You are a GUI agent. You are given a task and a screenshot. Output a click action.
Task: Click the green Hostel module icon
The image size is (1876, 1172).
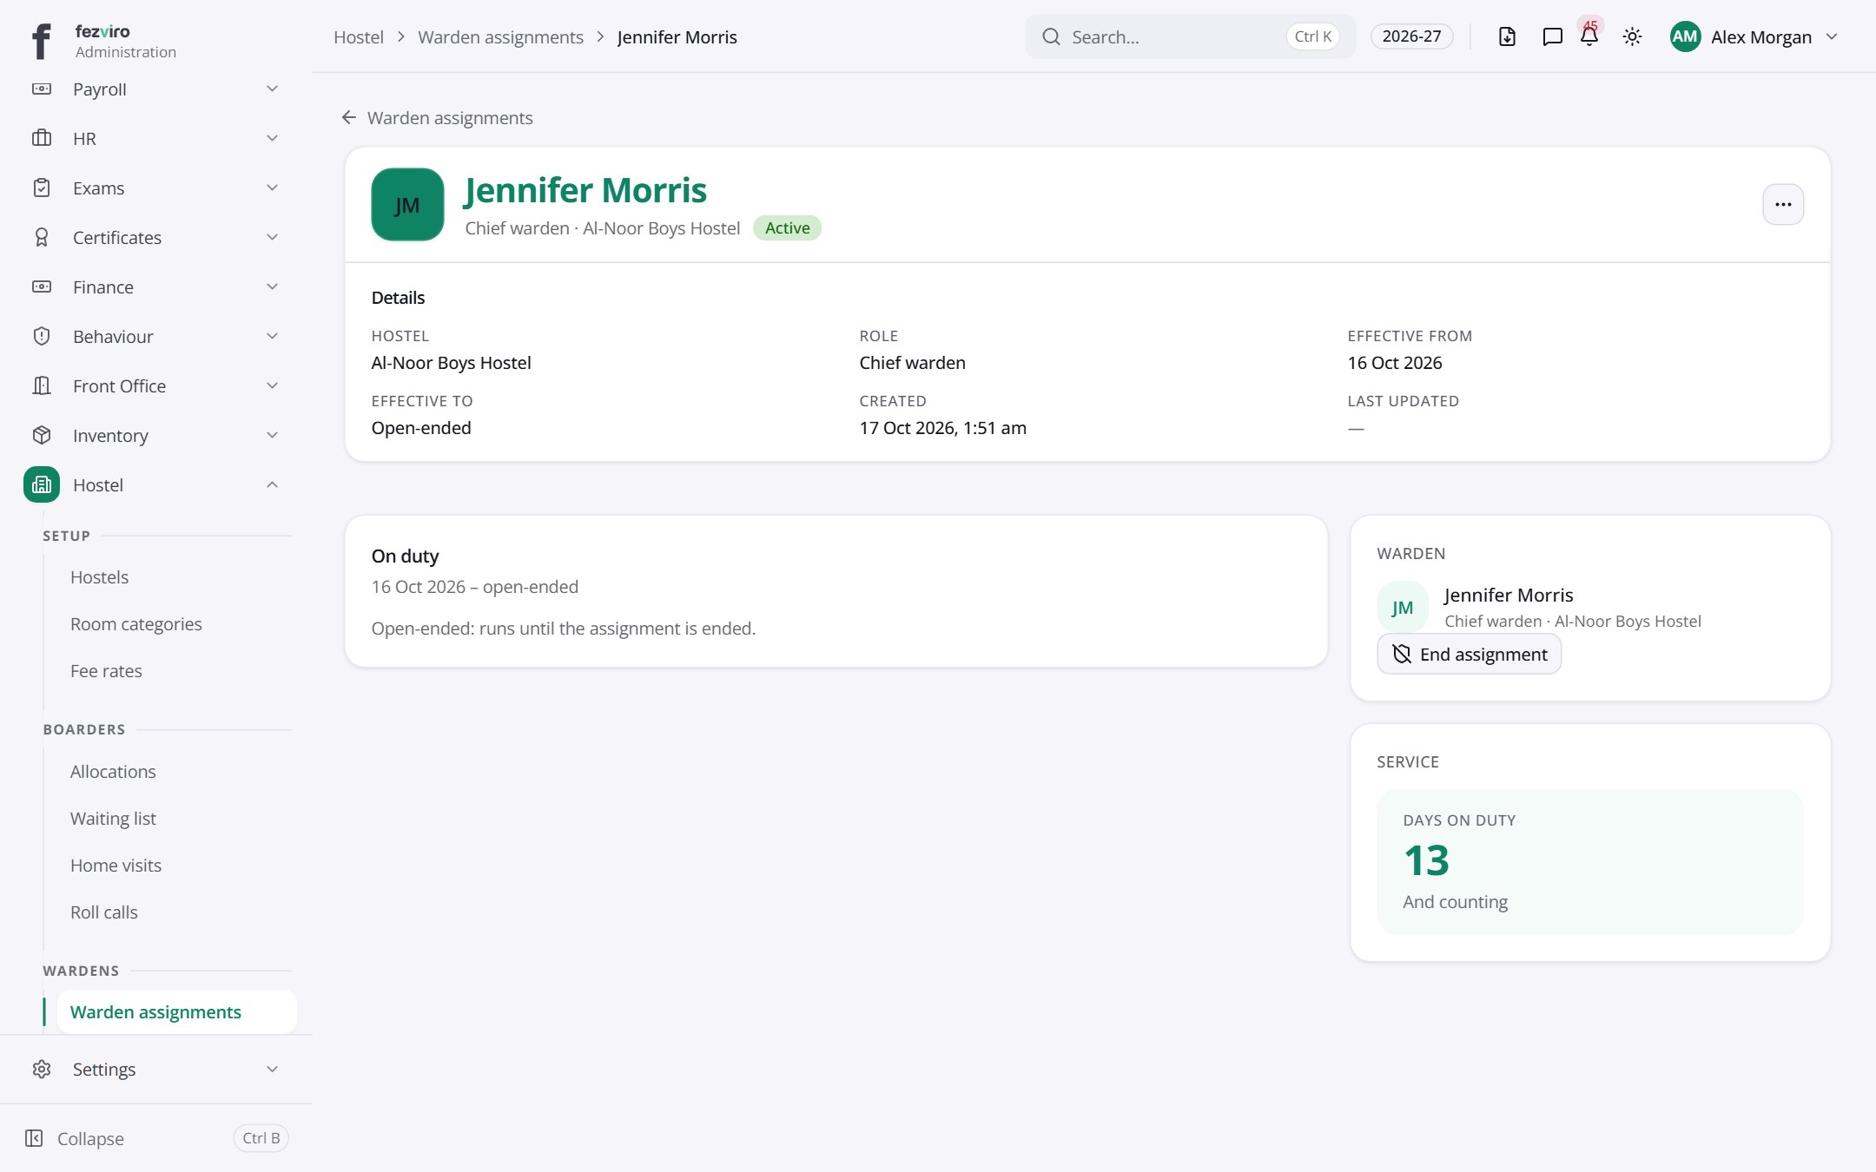[42, 484]
